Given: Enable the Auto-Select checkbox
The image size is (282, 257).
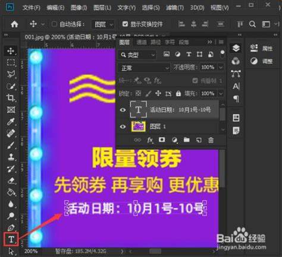Looking at the screenshot, I should (x=54, y=24).
